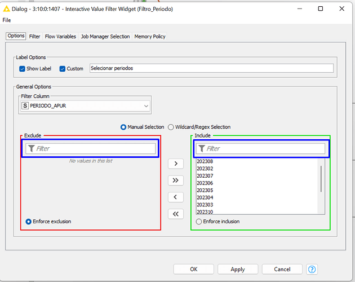Open the Job Manager Selection tab

click(105, 37)
